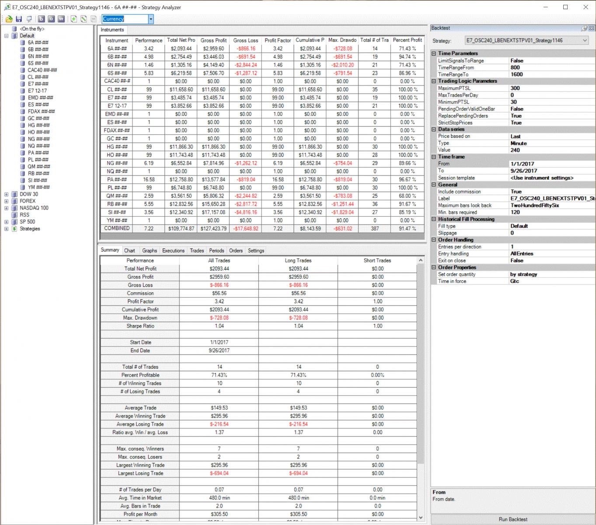Expand the SP 500 tree node

click(x=7, y=222)
